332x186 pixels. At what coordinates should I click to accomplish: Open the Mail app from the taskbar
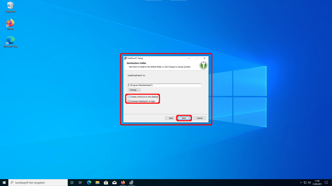tap(114, 183)
